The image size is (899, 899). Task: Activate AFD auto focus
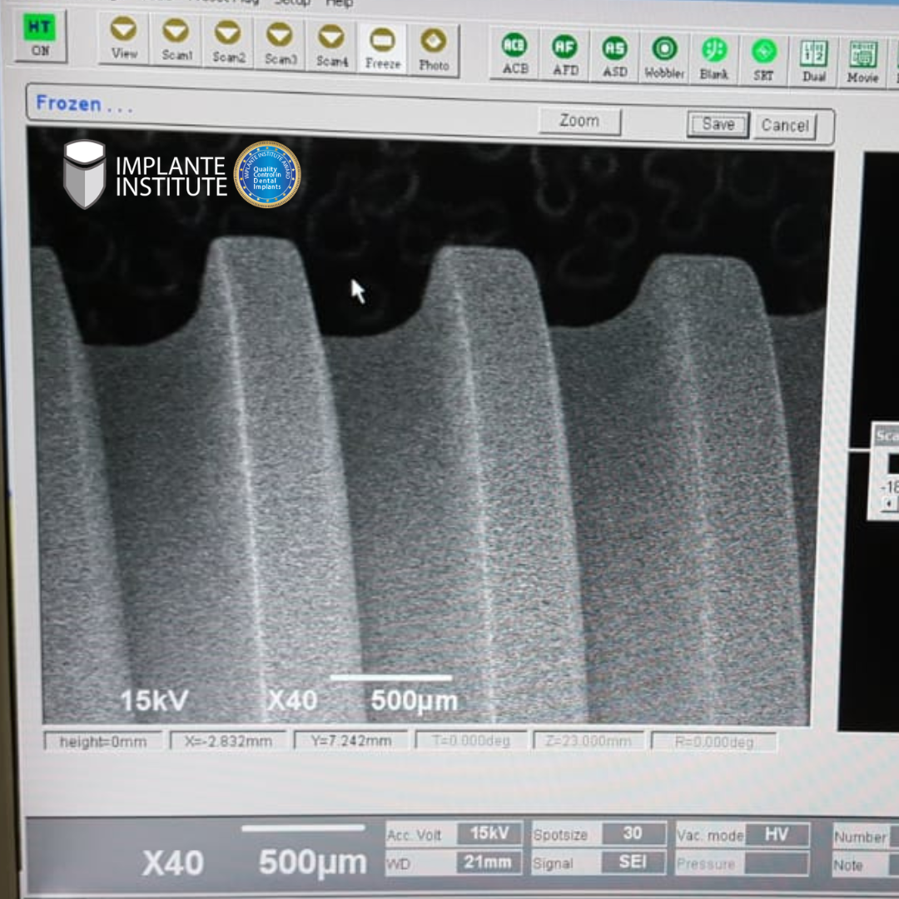[565, 55]
